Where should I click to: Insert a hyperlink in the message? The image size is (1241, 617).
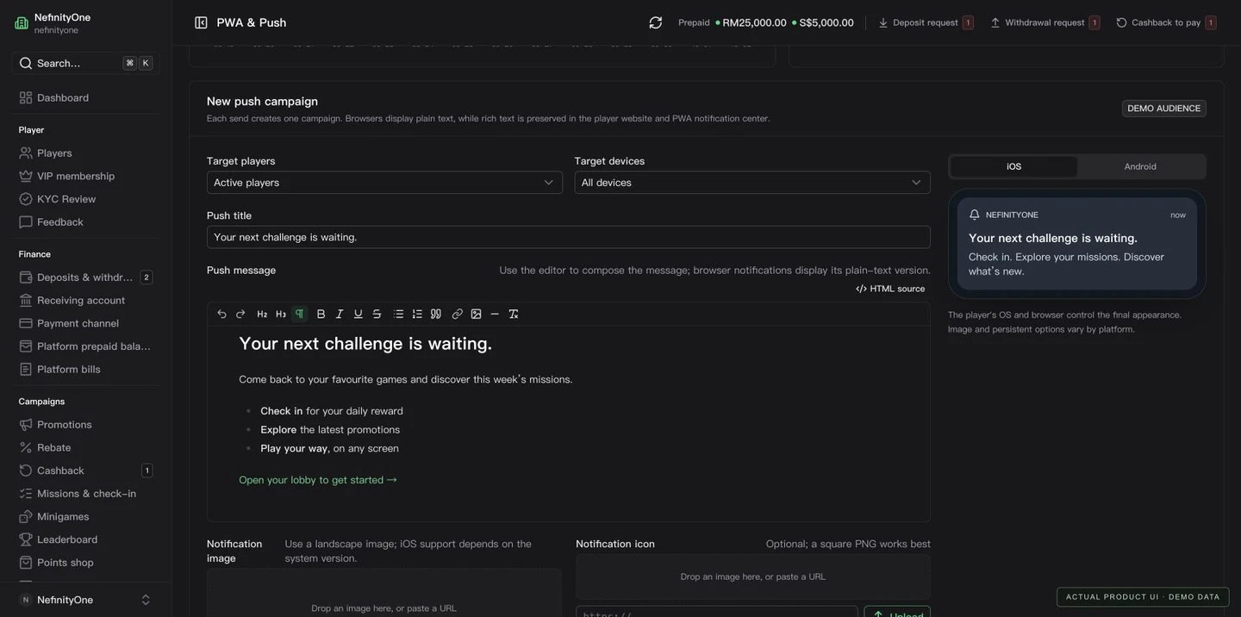coord(458,315)
